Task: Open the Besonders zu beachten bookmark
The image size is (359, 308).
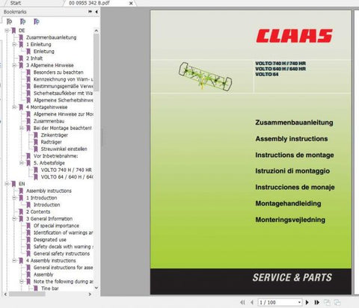Action: tap(58, 73)
